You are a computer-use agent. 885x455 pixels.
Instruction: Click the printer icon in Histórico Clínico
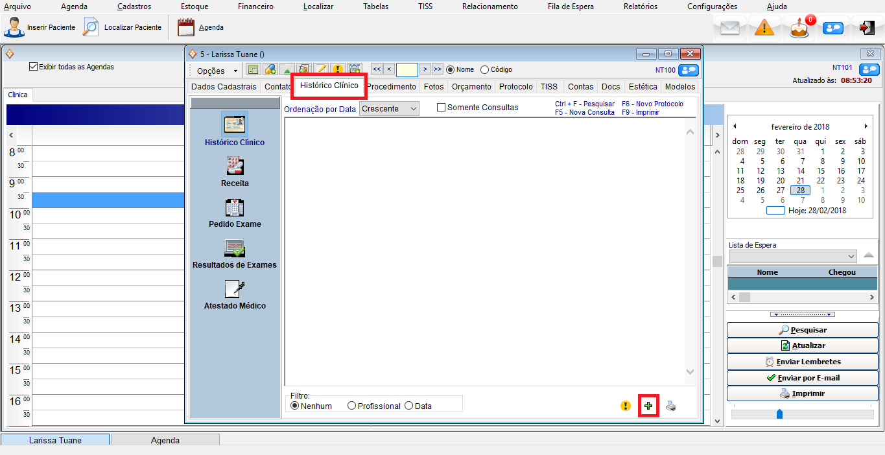(671, 406)
